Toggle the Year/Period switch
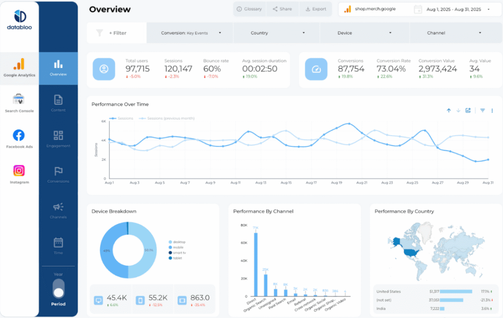The height and width of the screenshot is (318, 503). click(58, 289)
